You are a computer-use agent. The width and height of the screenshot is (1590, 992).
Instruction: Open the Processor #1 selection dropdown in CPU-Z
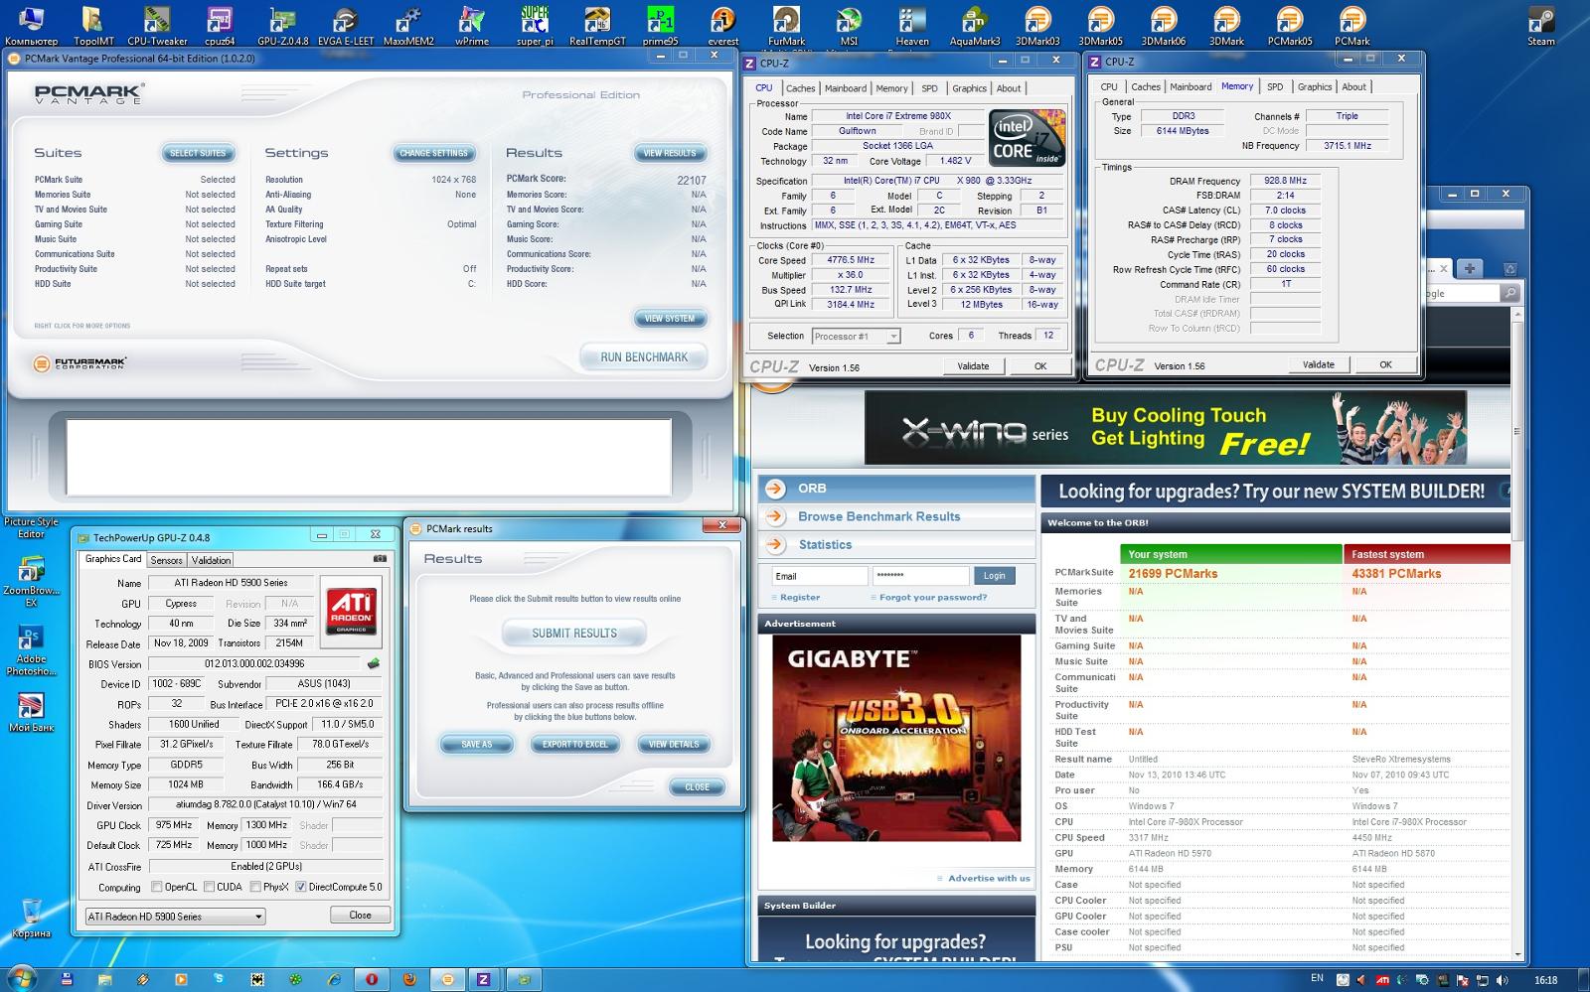click(x=856, y=336)
